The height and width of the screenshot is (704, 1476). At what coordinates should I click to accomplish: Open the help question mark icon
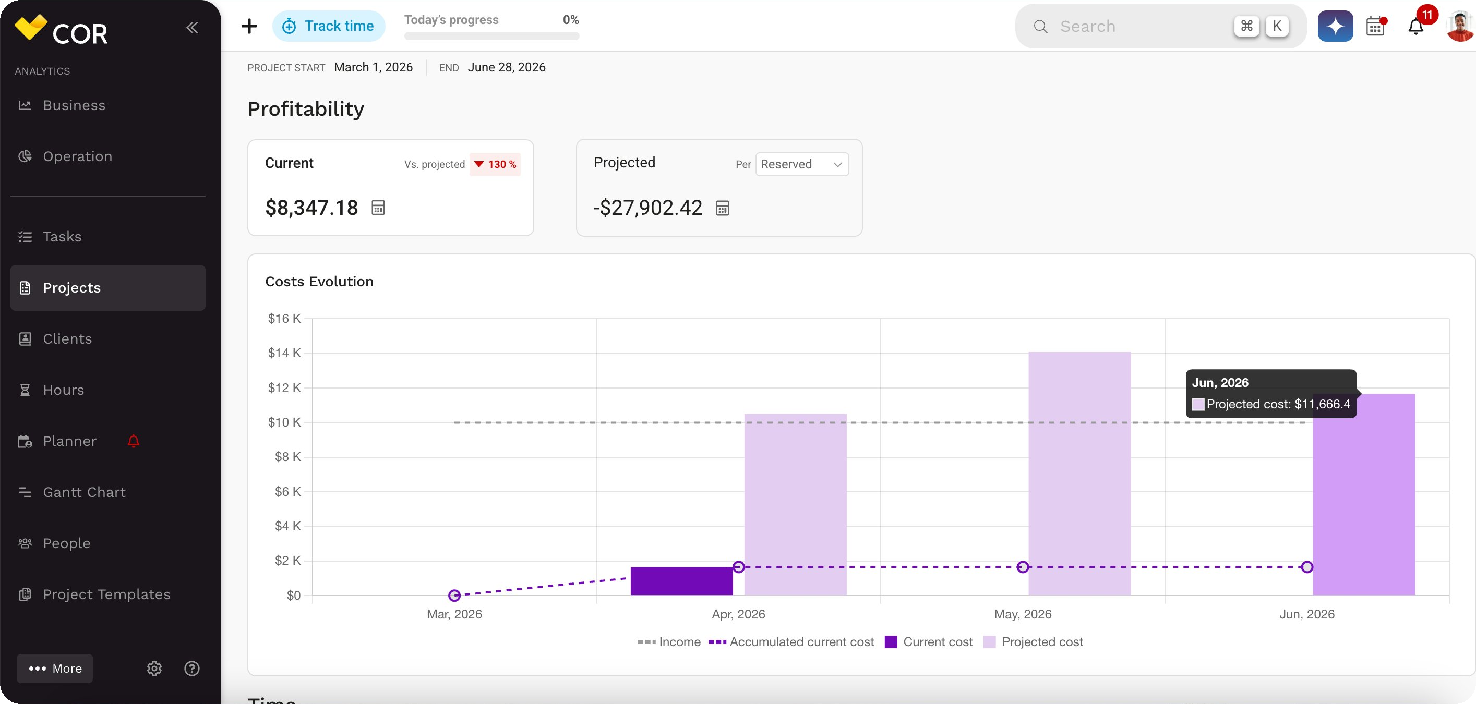[192, 669]
